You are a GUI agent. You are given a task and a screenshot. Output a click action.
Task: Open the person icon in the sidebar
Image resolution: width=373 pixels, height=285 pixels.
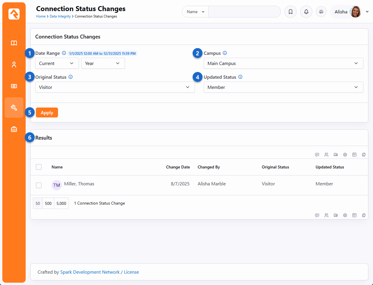[x=14, y=65]
